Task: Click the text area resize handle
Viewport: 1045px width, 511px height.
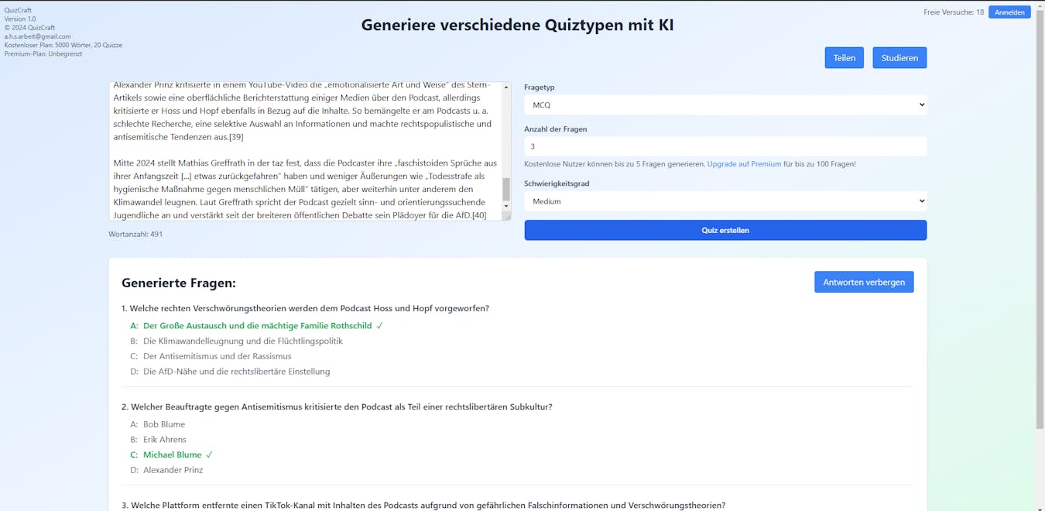Action: click(506, 216)
